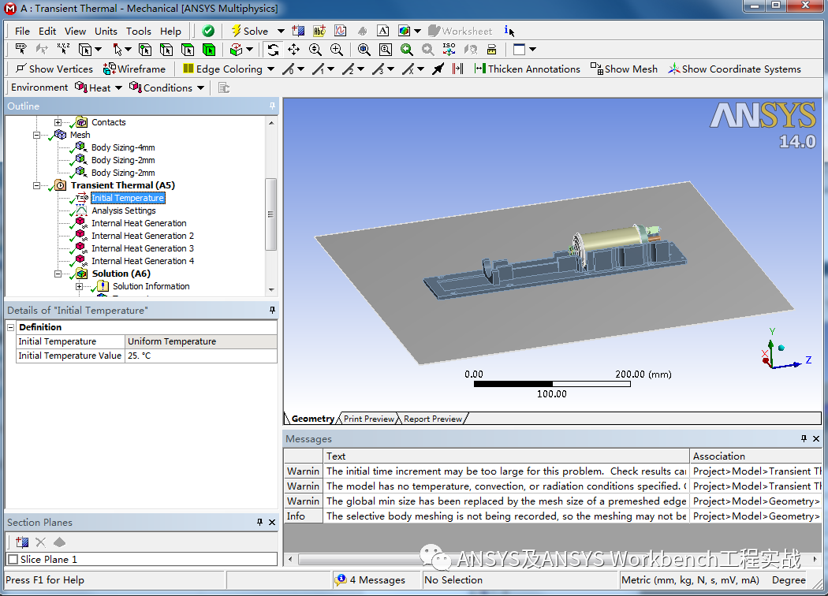Close the Messages panel
The image size is (828, 596).
(x=816, y=438)
